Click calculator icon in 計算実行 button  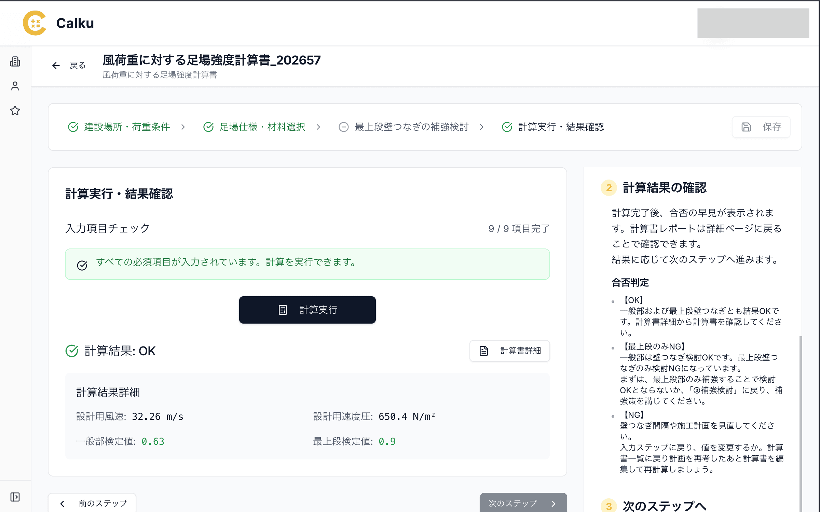283,310
